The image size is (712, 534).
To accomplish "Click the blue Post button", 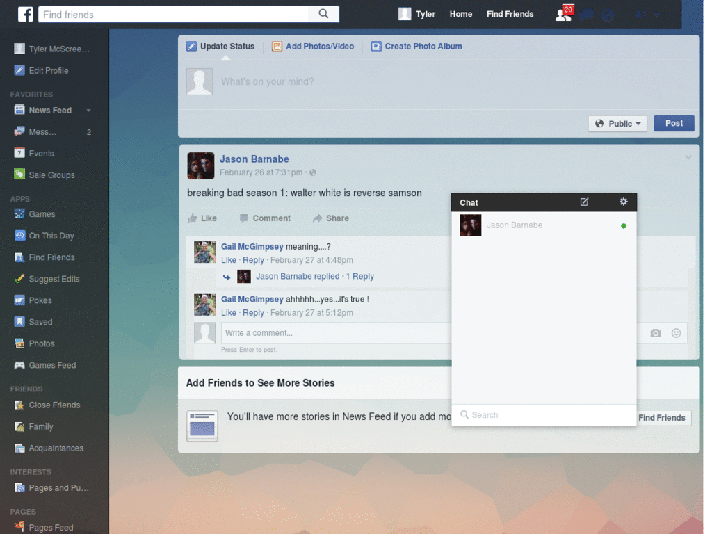I will [x=674, y=123].
